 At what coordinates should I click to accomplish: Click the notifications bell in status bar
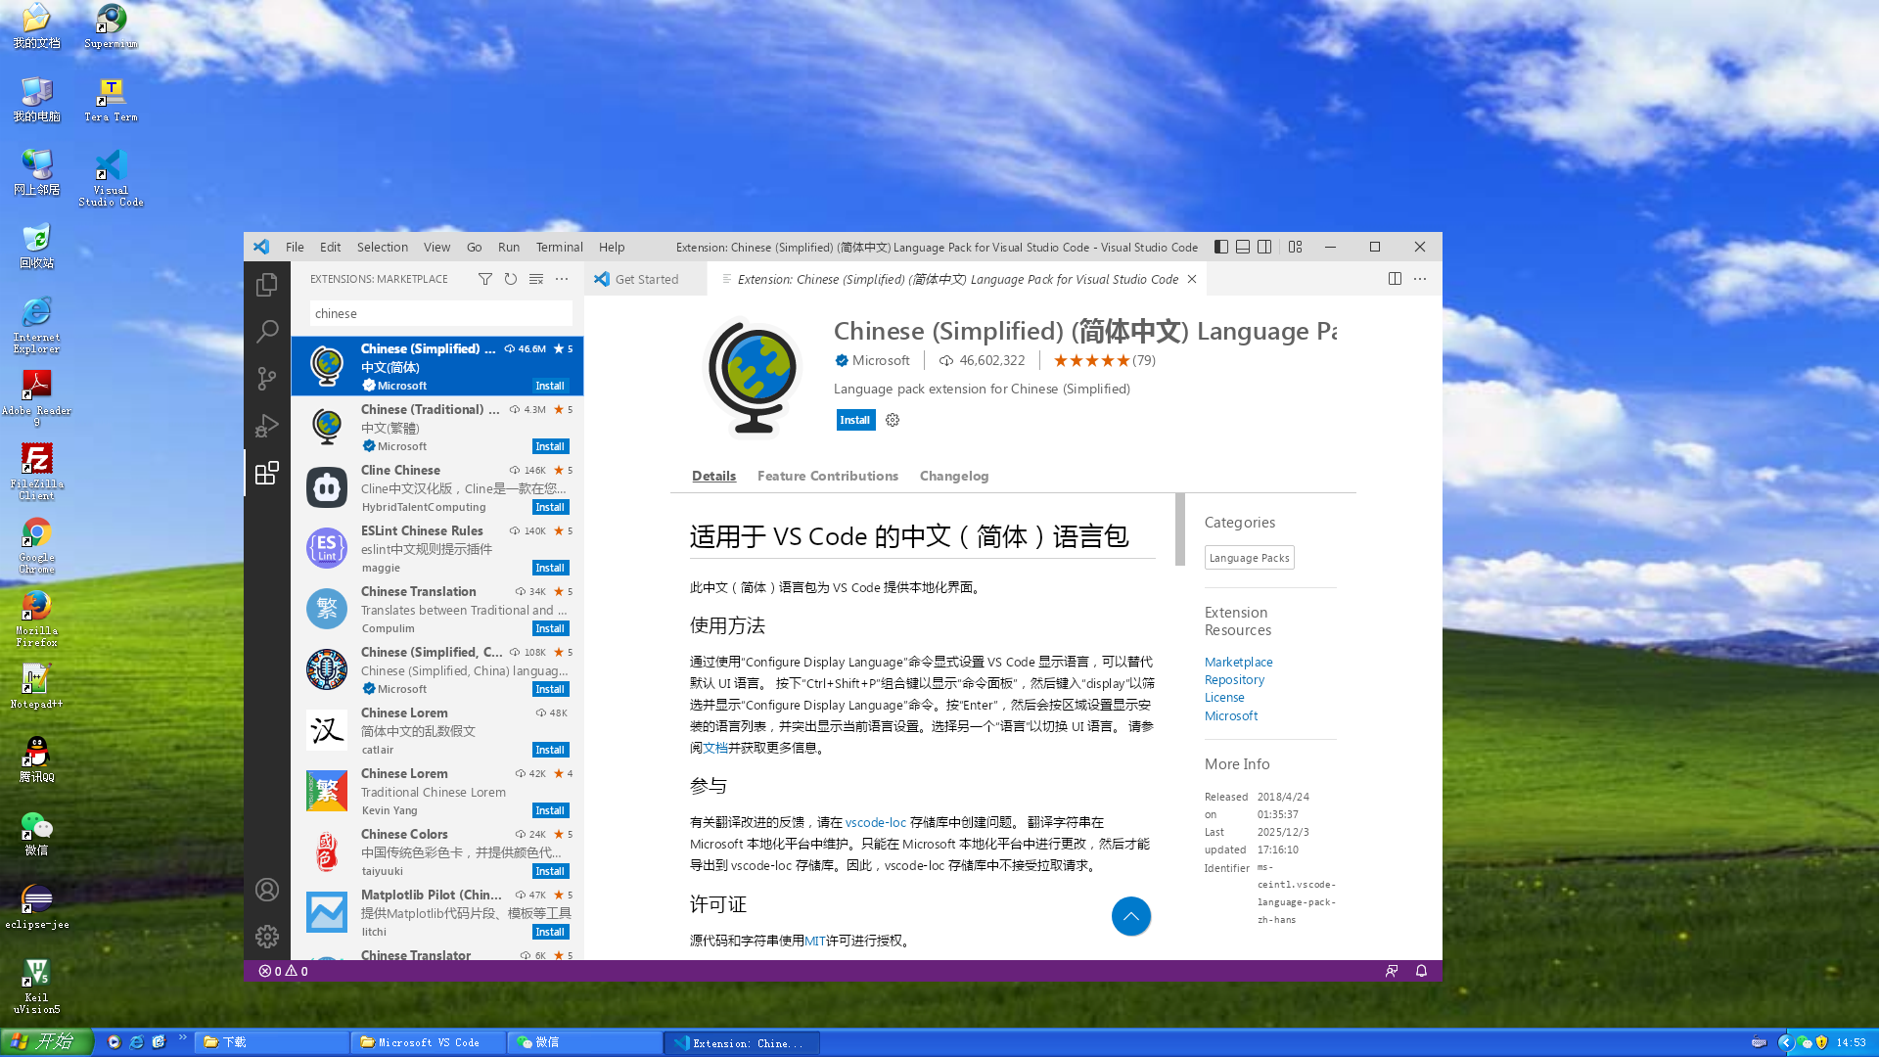coord(1421,971)
